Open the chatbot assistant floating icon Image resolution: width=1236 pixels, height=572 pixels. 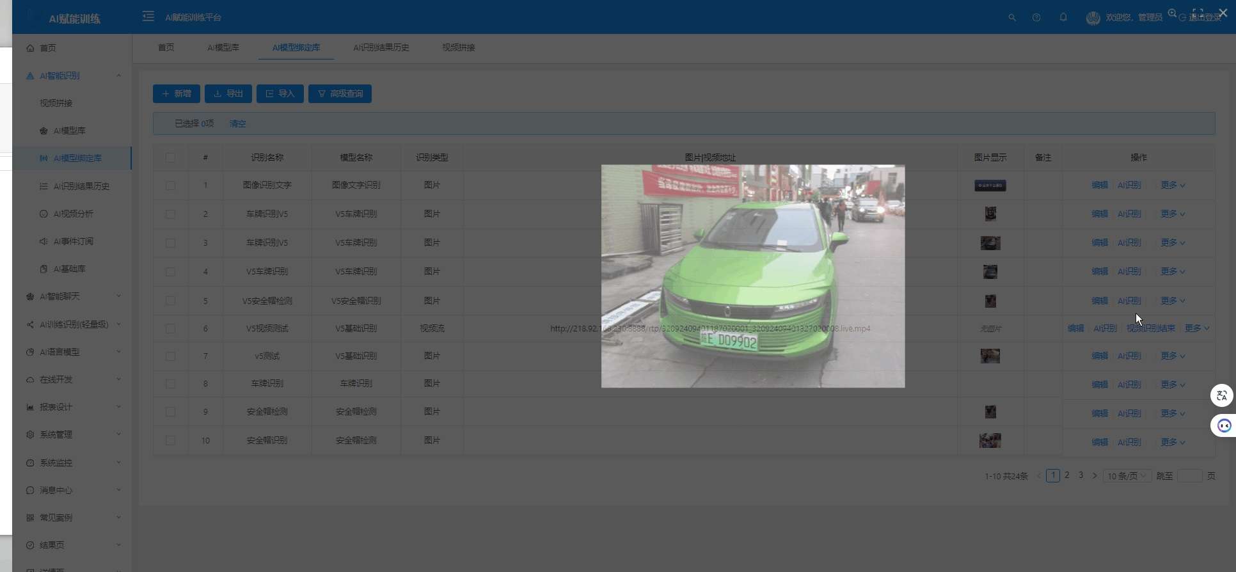[1223, 425]
